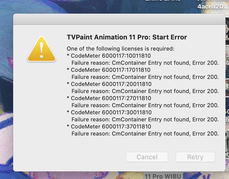229x179 pixels.
Task: Click failure reason line beneath license 37011810
Action: pos(145,134)
